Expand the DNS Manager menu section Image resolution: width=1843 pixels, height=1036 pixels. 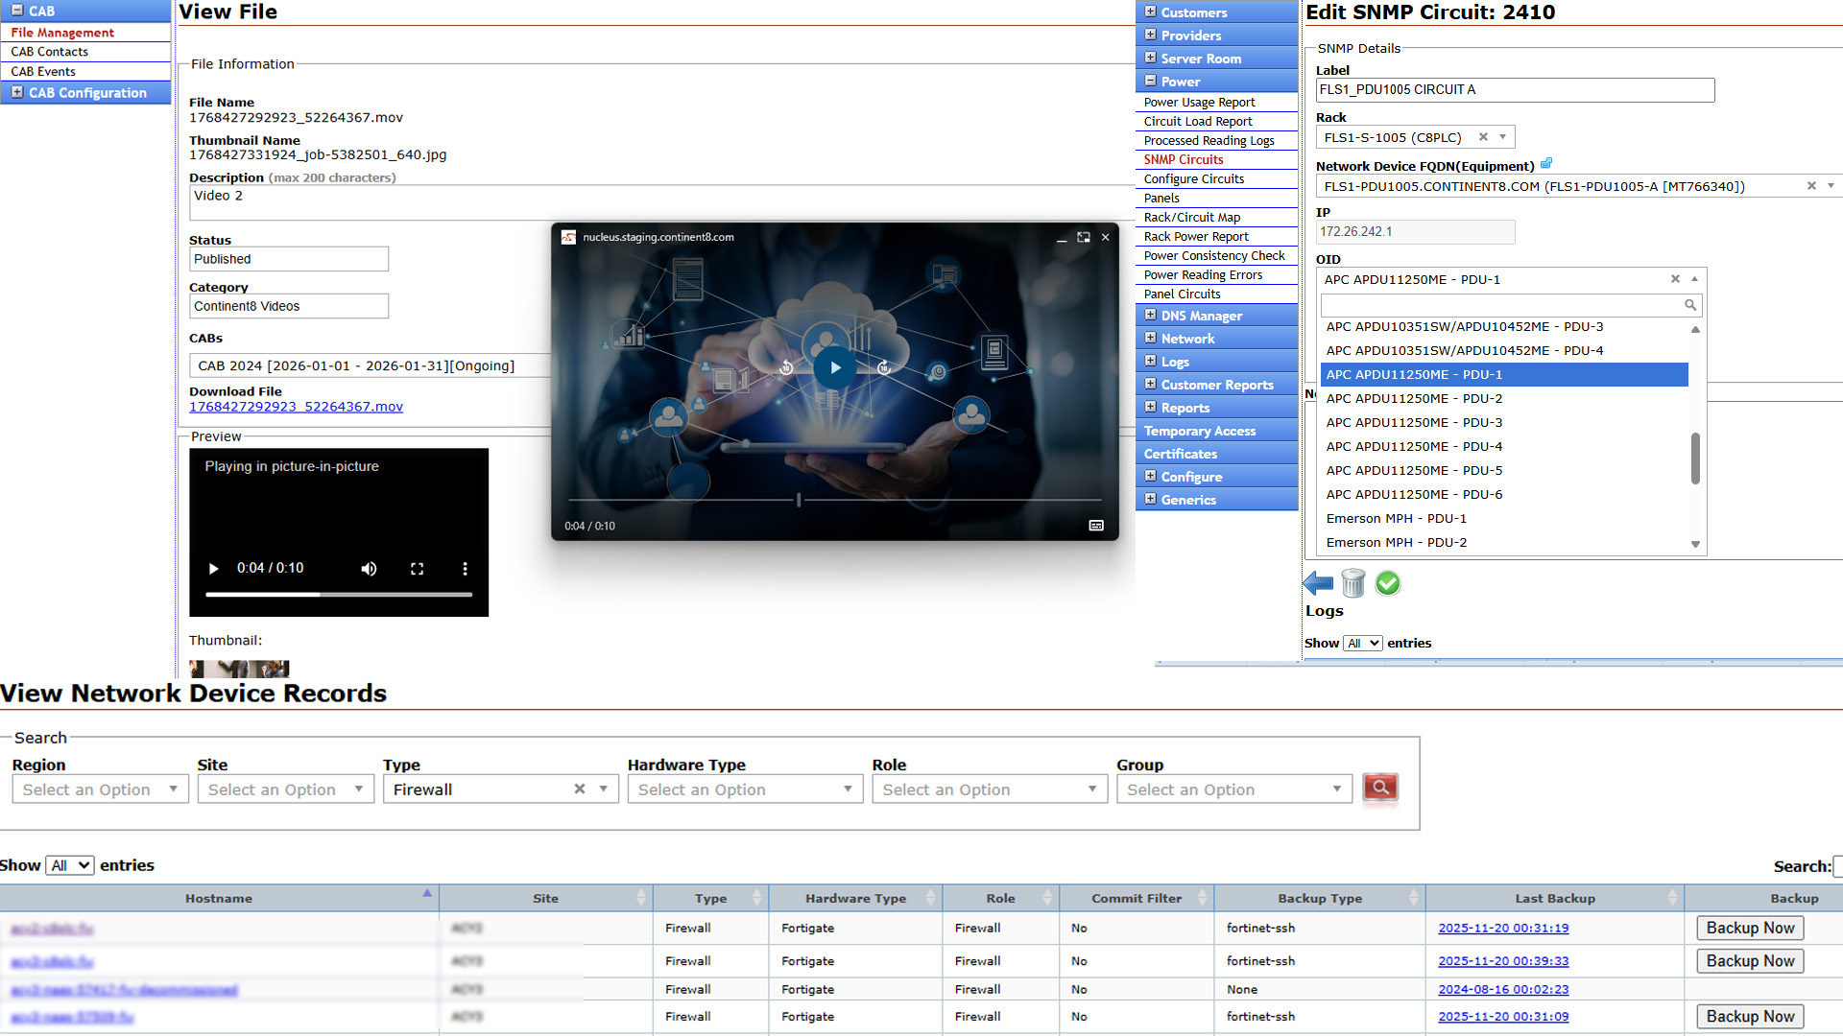(x=1150, y=315)
